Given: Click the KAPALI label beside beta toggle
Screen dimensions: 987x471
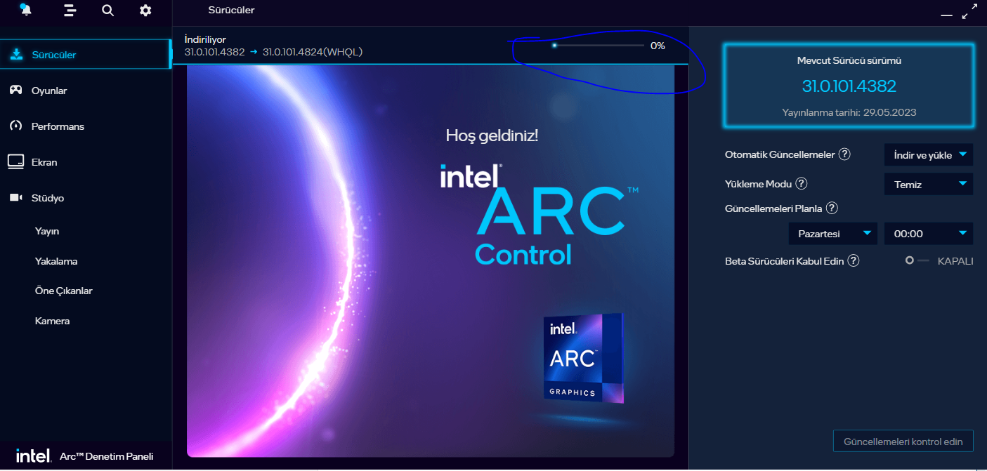Looking at the screenshot, I should (x=955, y=260).
